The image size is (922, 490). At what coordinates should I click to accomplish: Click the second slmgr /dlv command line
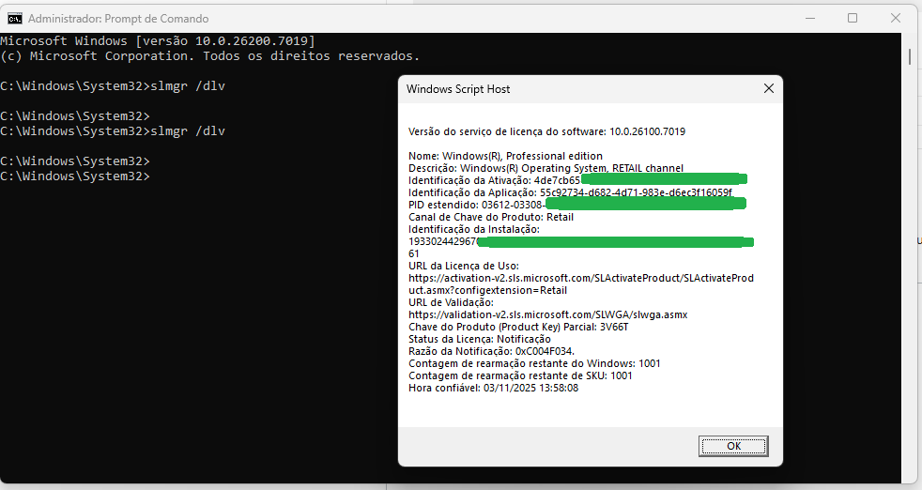pyautogui.click(x=113, y=130)
